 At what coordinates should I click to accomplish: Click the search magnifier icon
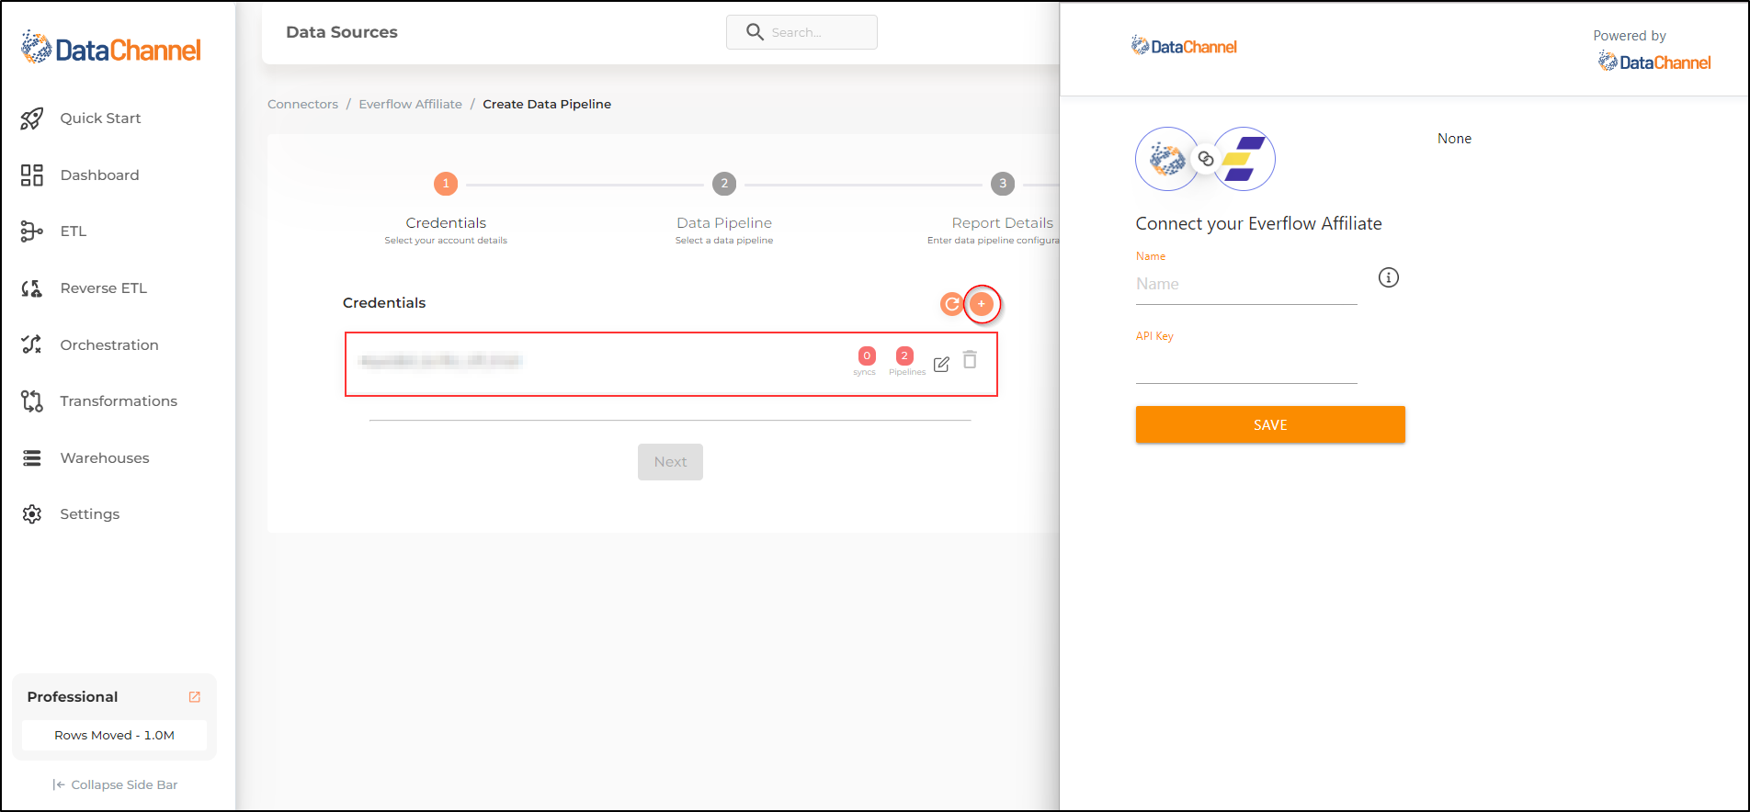tap(755, 32)
